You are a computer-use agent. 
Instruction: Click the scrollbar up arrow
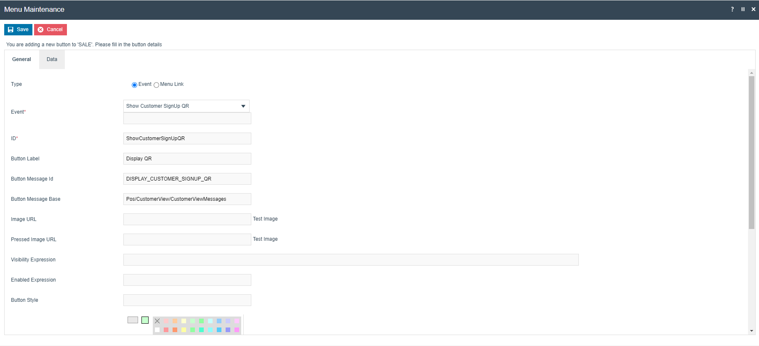(751, 73)
